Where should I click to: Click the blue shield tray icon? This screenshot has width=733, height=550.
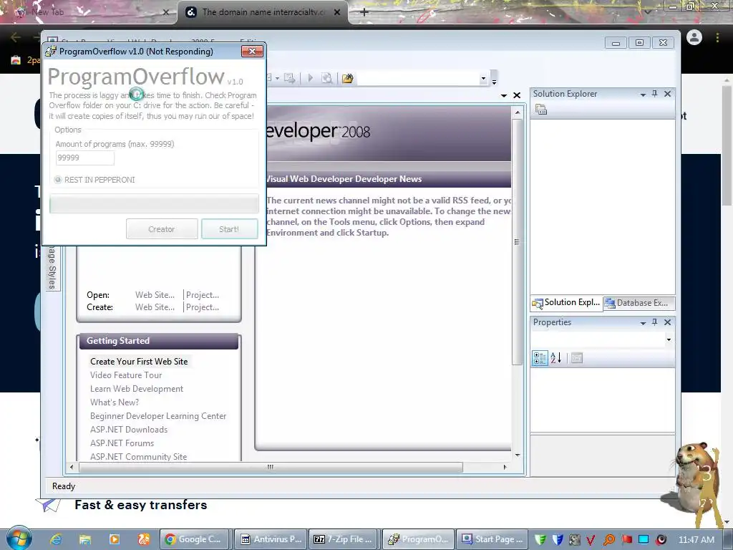(x=557, y=539)
